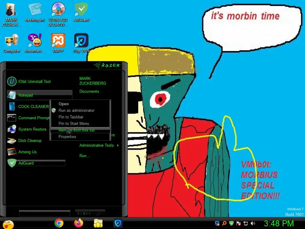The width and height of the screenshot is (305, 229).
Task: Click the IObit Uninstall Tool label
Action: coord(35,81)
